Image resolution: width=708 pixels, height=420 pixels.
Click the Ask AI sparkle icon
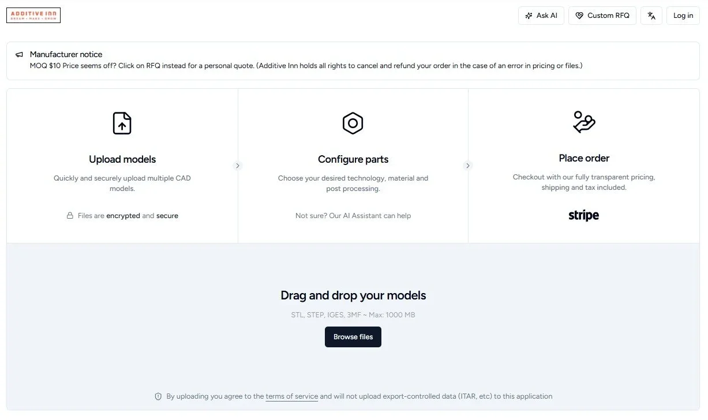(529, 15)
